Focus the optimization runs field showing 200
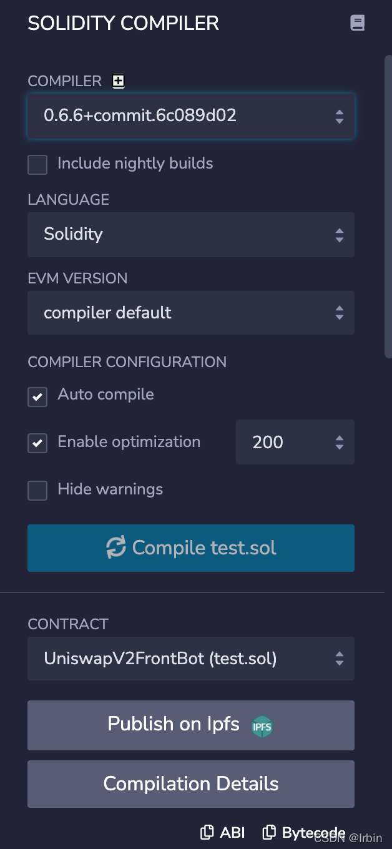The image size is (392, 849). coord(281,443)
